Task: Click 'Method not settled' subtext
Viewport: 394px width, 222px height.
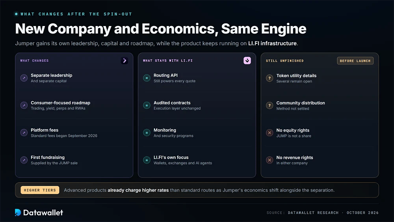Action: click(293, 108)
